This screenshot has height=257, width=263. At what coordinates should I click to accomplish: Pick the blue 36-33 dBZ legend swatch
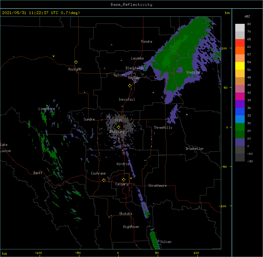pyautogui.click(x=240, y=111)
